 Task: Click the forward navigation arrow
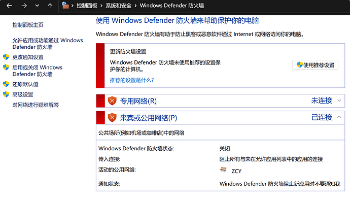tap(24, 6)
